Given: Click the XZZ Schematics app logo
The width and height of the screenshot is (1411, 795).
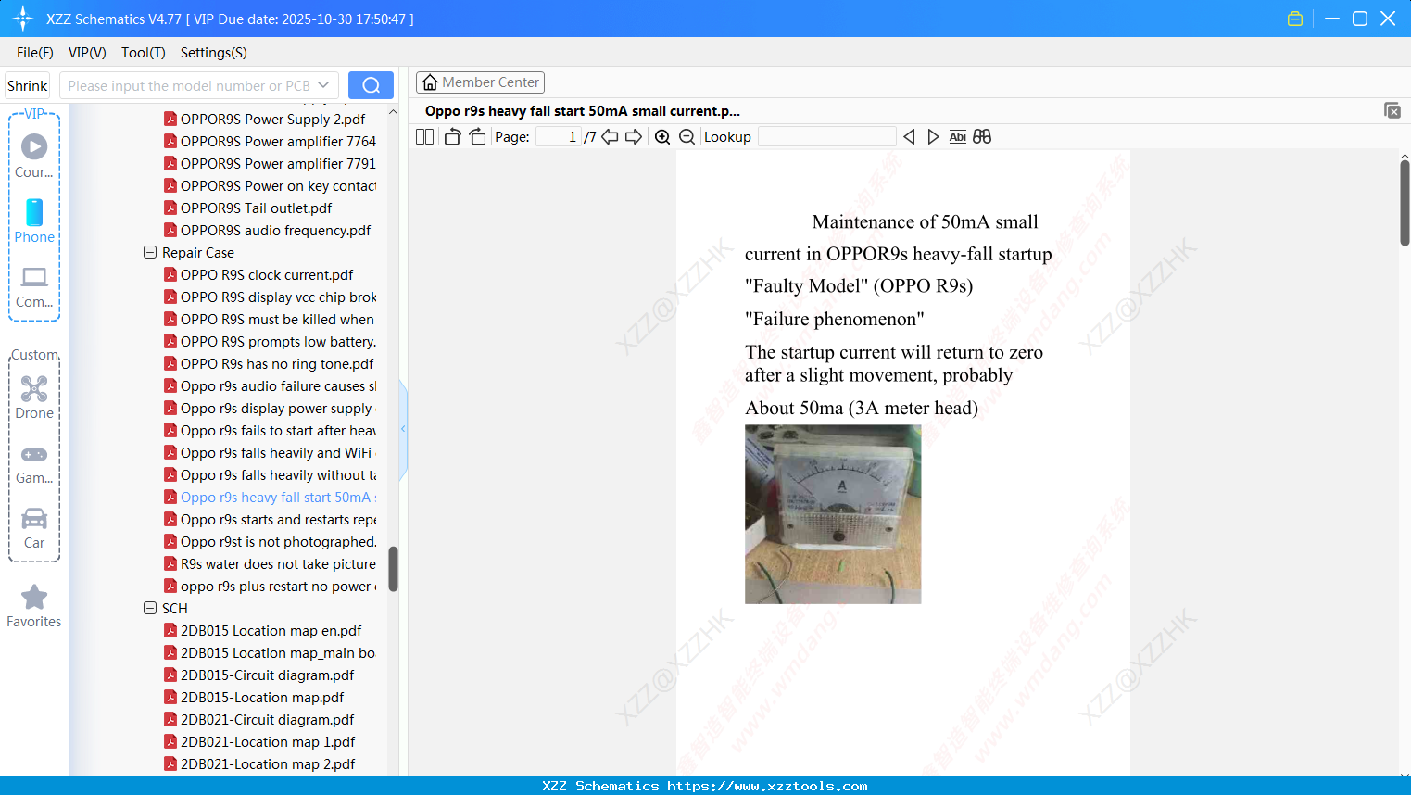Looking at the screenshot, I should (23, 19).
